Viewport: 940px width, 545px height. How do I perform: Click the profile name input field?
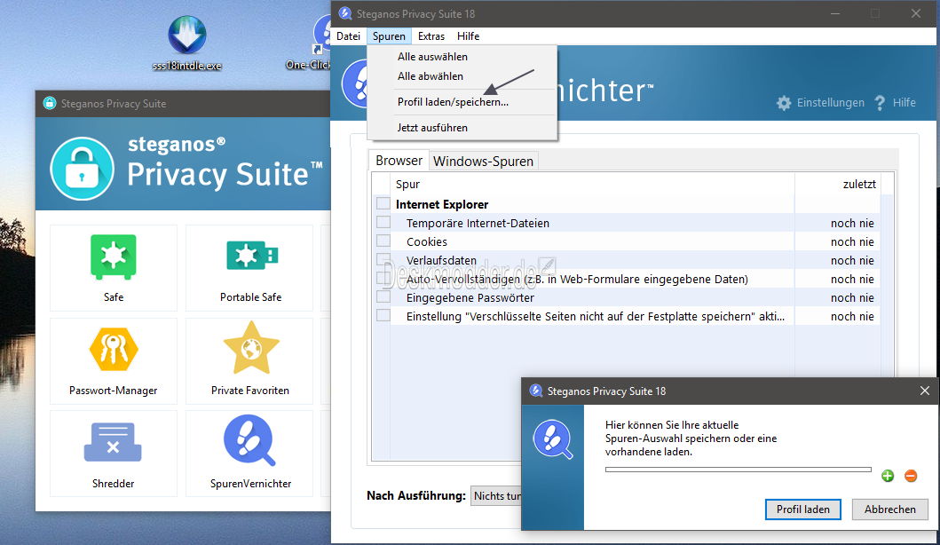[738, 470]
